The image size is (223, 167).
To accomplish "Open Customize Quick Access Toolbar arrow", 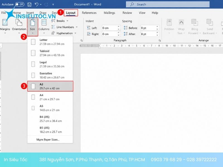I will [53, 4].
